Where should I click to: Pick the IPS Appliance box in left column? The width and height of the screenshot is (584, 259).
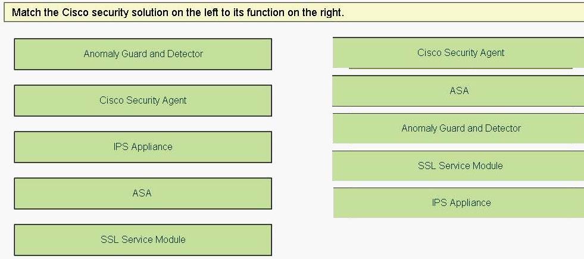tap(143, 147)
